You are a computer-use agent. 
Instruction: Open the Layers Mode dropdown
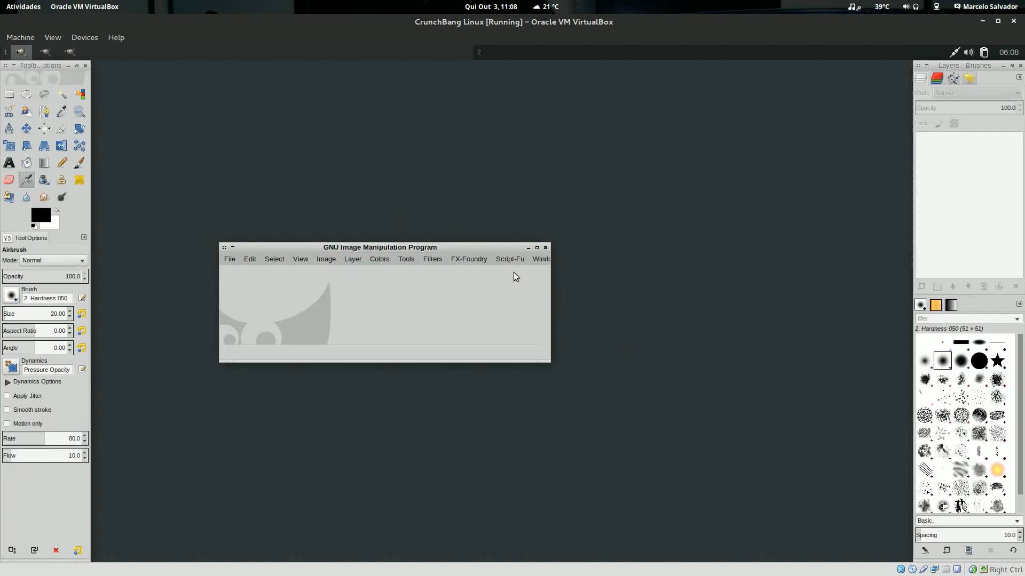[x=977, y=93]
